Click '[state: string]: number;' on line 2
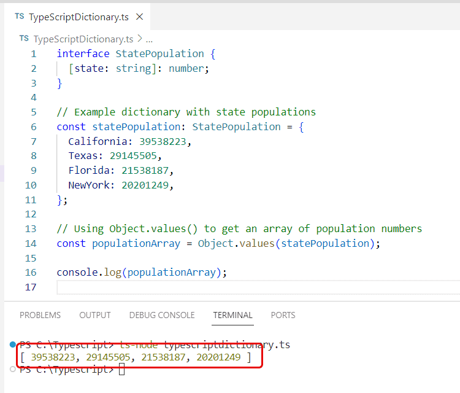This screenshot has width=460, height=393. coord(139,68)
